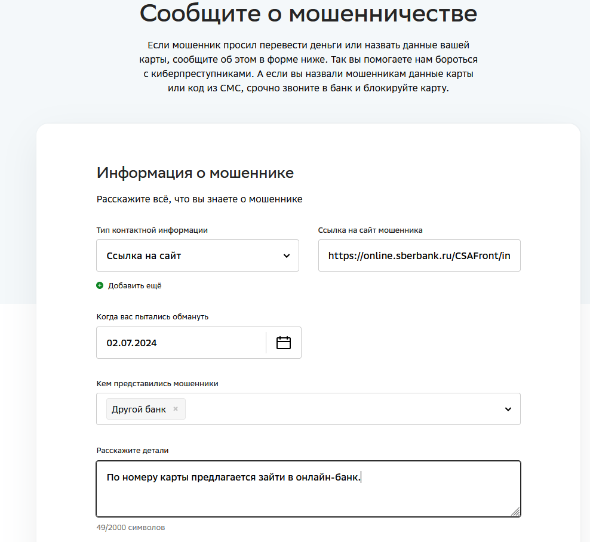Viewport: 590px width, 542px height.
Task: Click the date field showing 02.07.2024
Action: [181, 343]
